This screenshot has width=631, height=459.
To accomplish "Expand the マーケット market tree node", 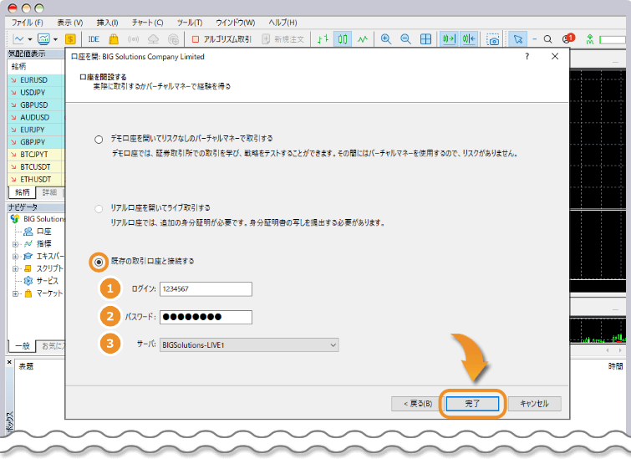I will tap(15, 293).
